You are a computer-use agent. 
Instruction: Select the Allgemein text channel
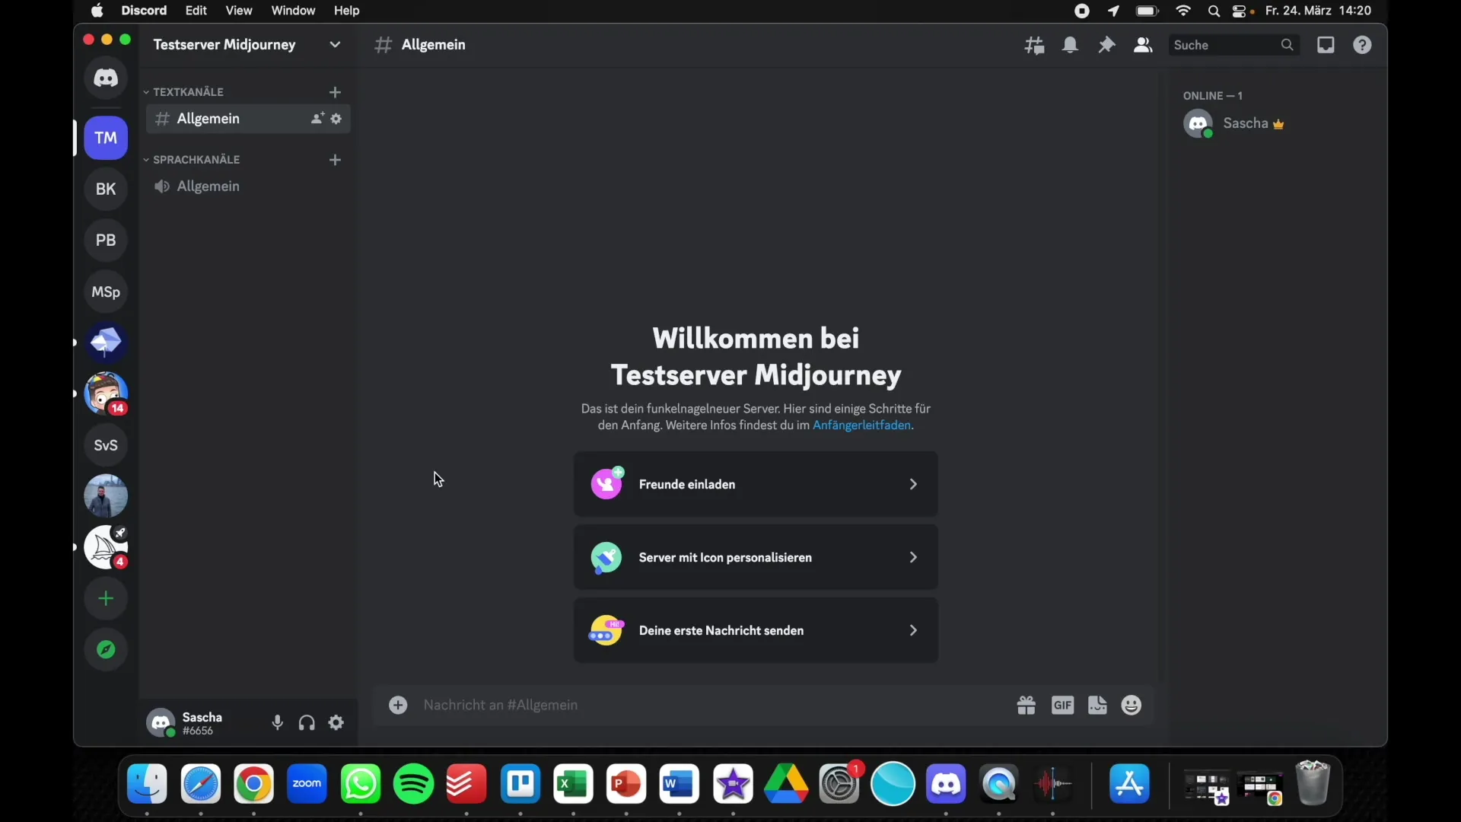point(248,119)
